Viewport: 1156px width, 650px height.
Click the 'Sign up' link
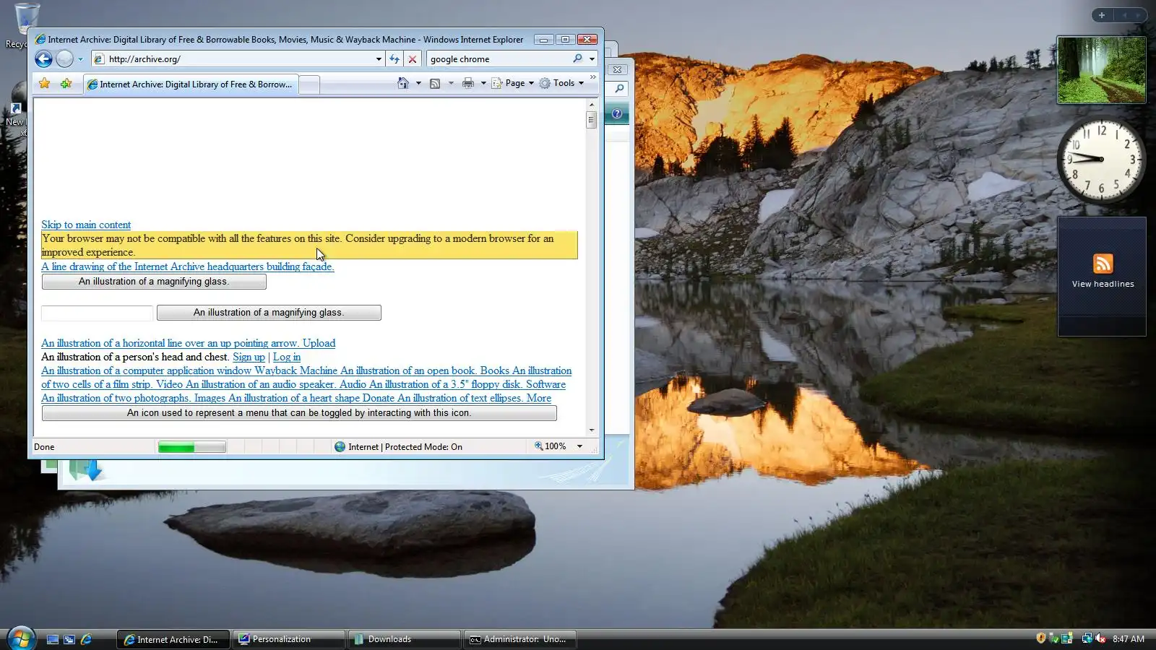(x=249, y=357)
